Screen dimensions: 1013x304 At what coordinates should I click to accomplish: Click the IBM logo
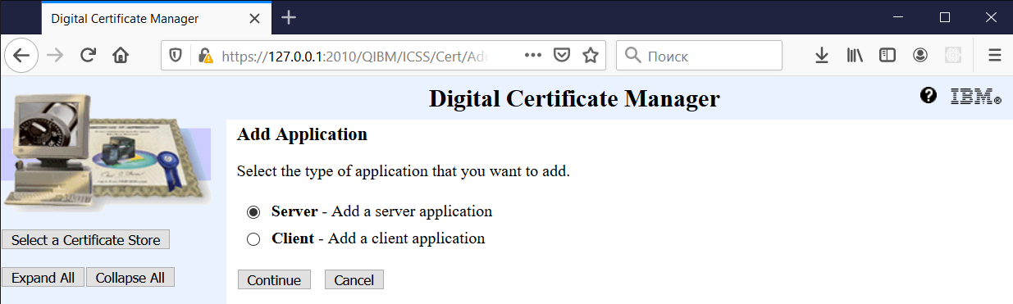975,97
